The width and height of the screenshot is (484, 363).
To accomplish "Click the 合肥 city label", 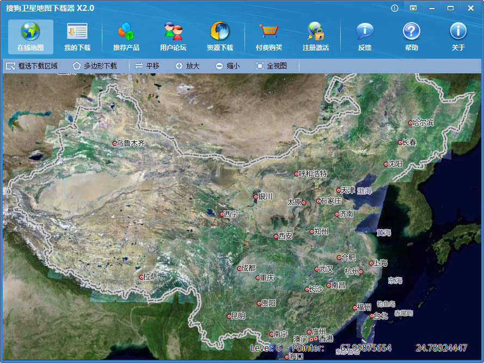I will click(348, 257).
